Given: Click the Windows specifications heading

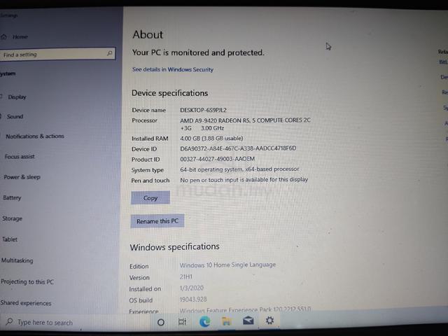Looking at the screenshot, I should pyautogui.click(x=174, y=247).
